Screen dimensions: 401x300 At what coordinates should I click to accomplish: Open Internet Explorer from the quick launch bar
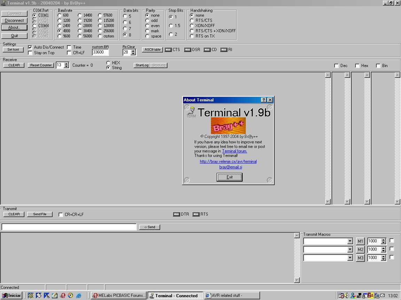[79, 295]
